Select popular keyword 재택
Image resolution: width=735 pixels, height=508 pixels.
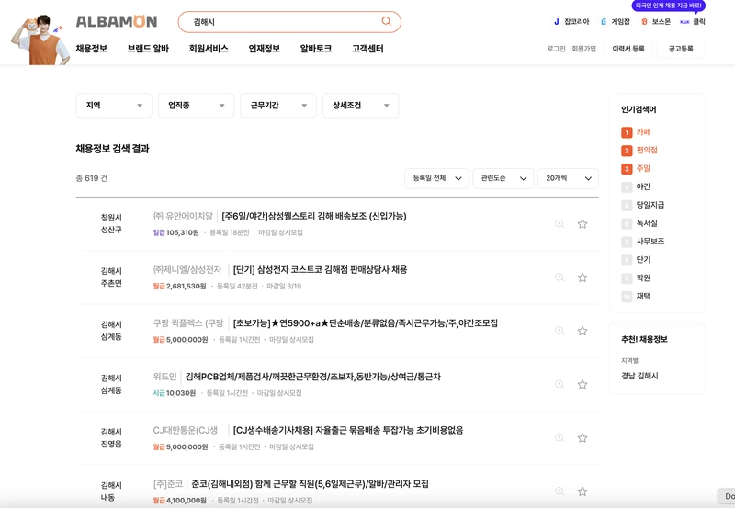(x=643, y=296)
